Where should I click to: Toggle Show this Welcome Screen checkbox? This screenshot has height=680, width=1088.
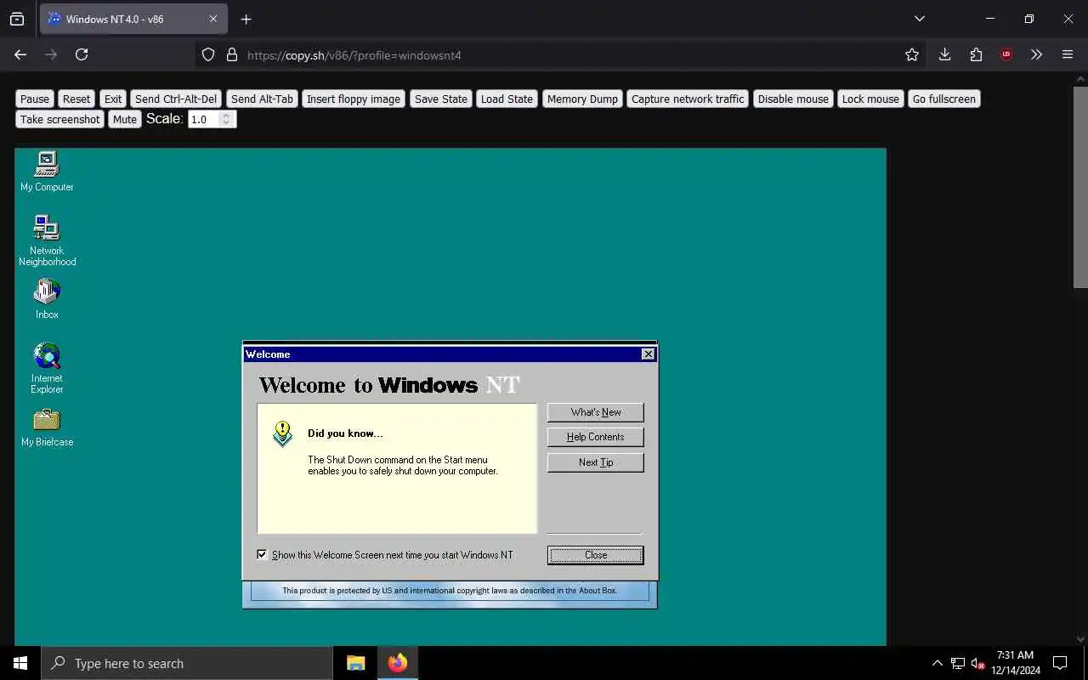coord(262,554)
